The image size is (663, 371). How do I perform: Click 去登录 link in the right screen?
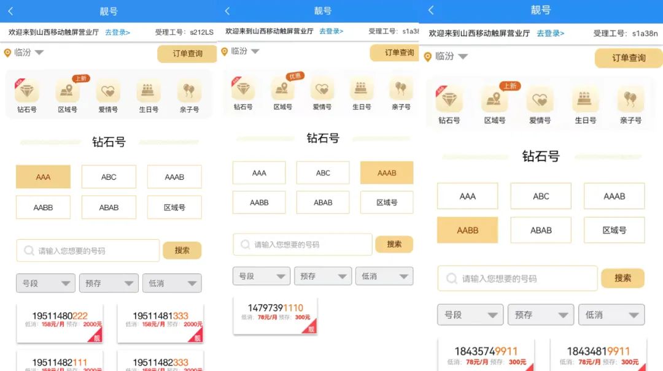(x=550, y=33)
